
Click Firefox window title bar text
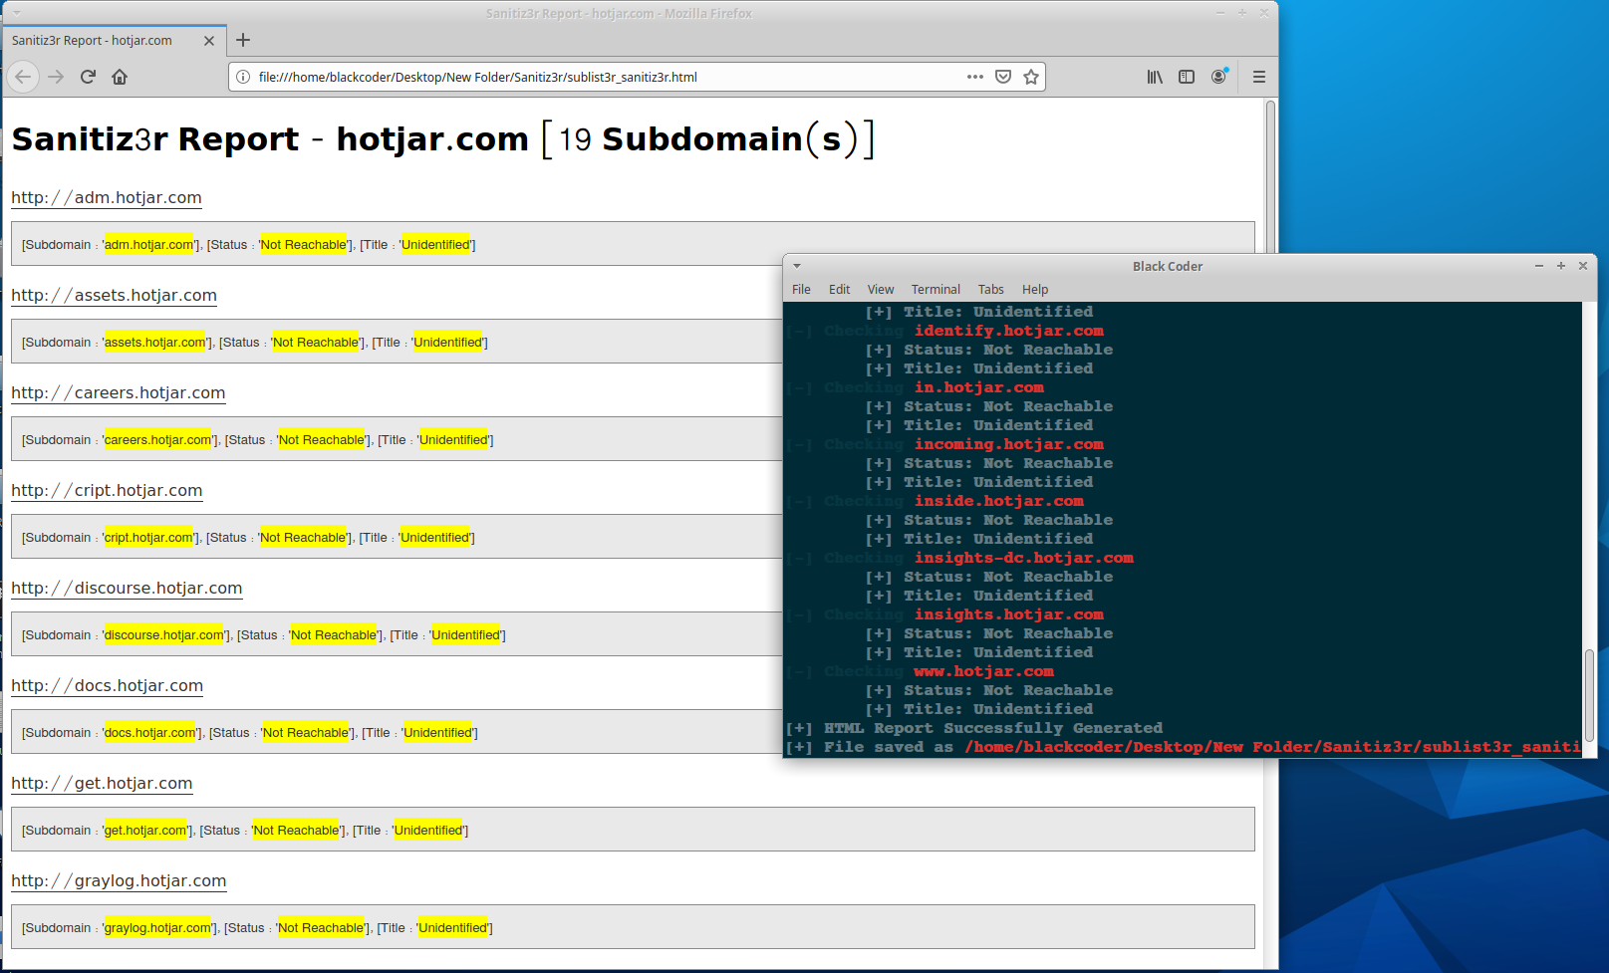point(619,13)
